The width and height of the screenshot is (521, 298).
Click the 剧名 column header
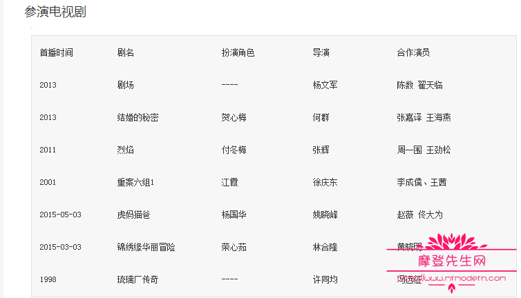click(126, 52)
